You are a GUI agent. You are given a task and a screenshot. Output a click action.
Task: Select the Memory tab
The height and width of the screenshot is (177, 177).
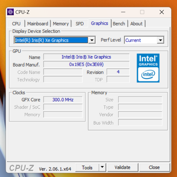point(61,24)
